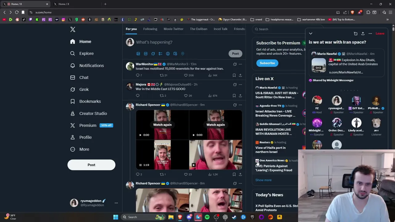This screenshot has width=395, height=222.
Task: Open options on Richard Spencer's 9m post
Action: point(240,105)
